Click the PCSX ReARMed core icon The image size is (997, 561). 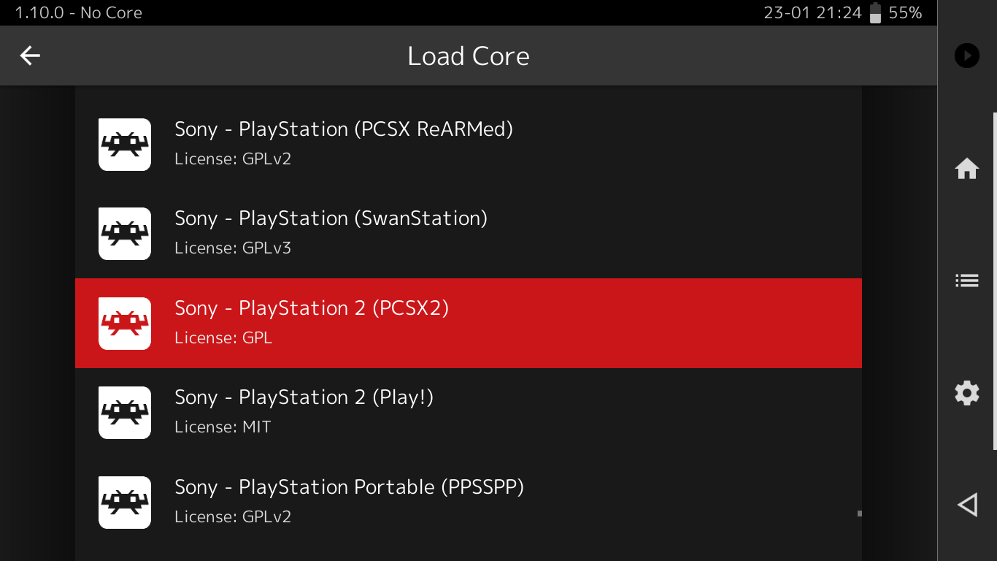click(124, 145)
